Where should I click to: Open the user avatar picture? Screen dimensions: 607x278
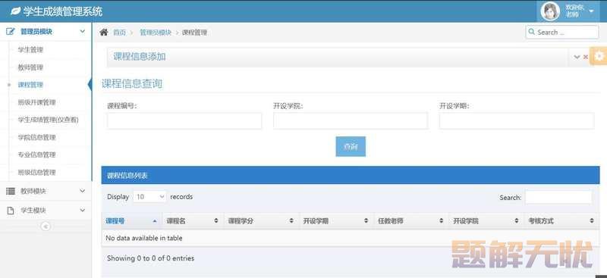pyautogui.click(x=550, y=11)
